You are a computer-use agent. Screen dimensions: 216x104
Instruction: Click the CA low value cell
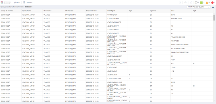pyautogui.click(x=181, y=63)
